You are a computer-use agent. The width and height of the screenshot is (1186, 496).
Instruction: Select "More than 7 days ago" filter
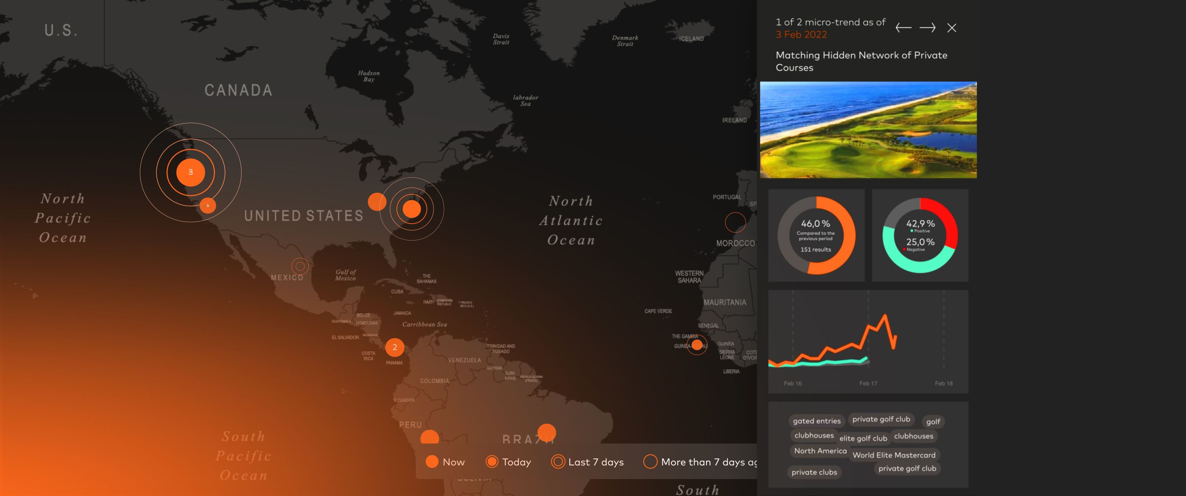[700, 462]
